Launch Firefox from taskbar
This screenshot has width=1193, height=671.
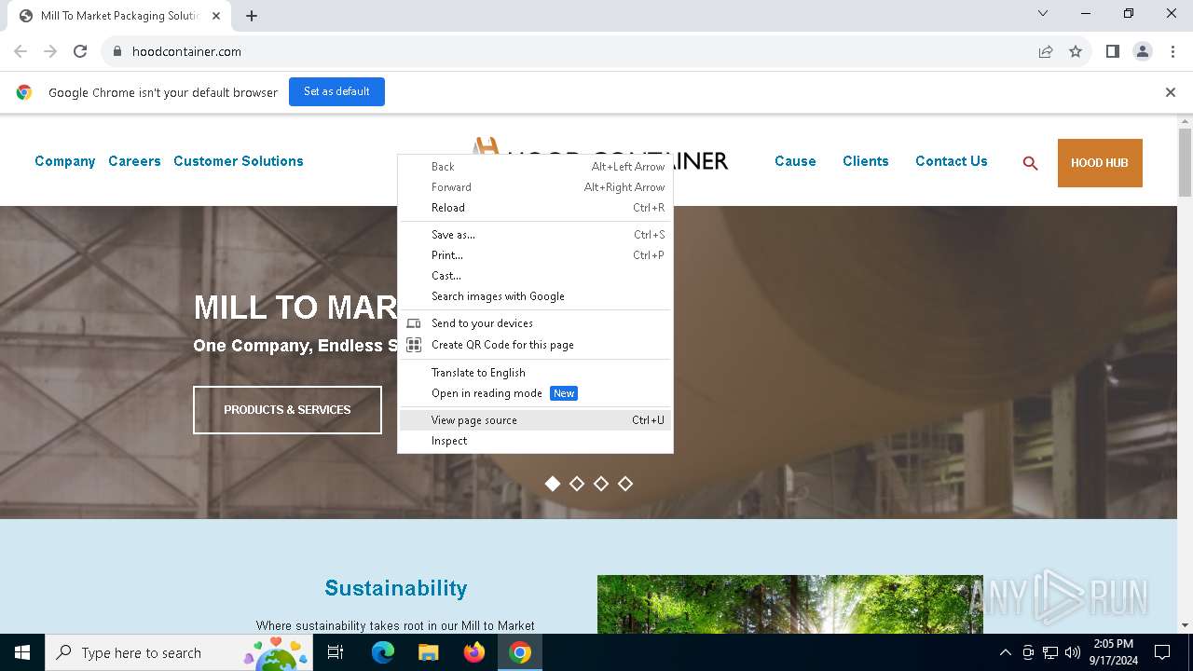(474, 652)
